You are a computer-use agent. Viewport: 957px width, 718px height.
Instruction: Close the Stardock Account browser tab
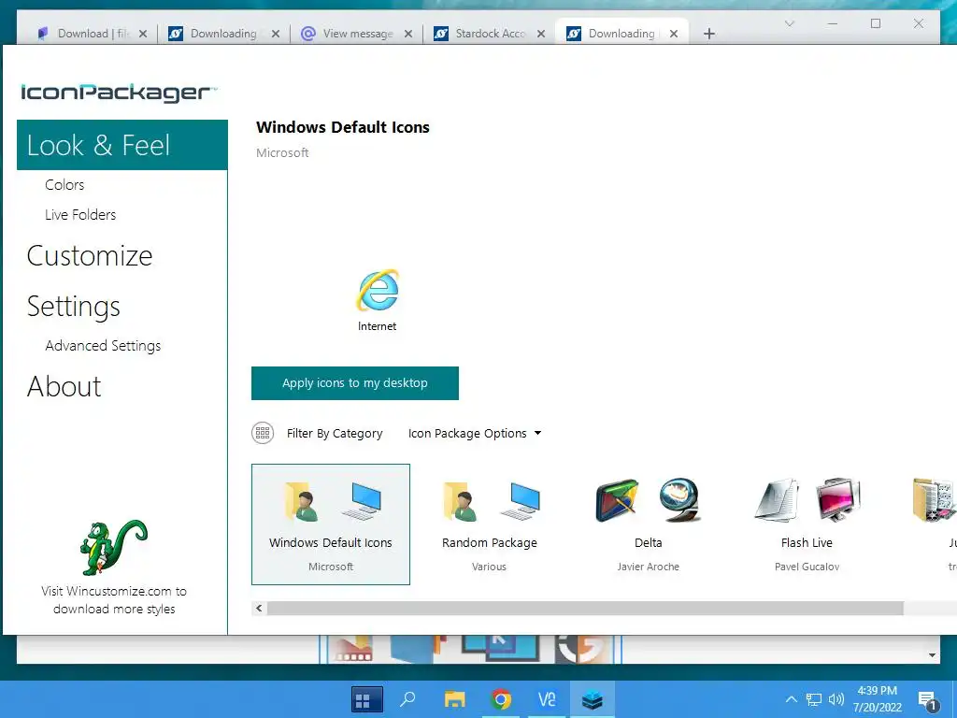coord(541,35)
